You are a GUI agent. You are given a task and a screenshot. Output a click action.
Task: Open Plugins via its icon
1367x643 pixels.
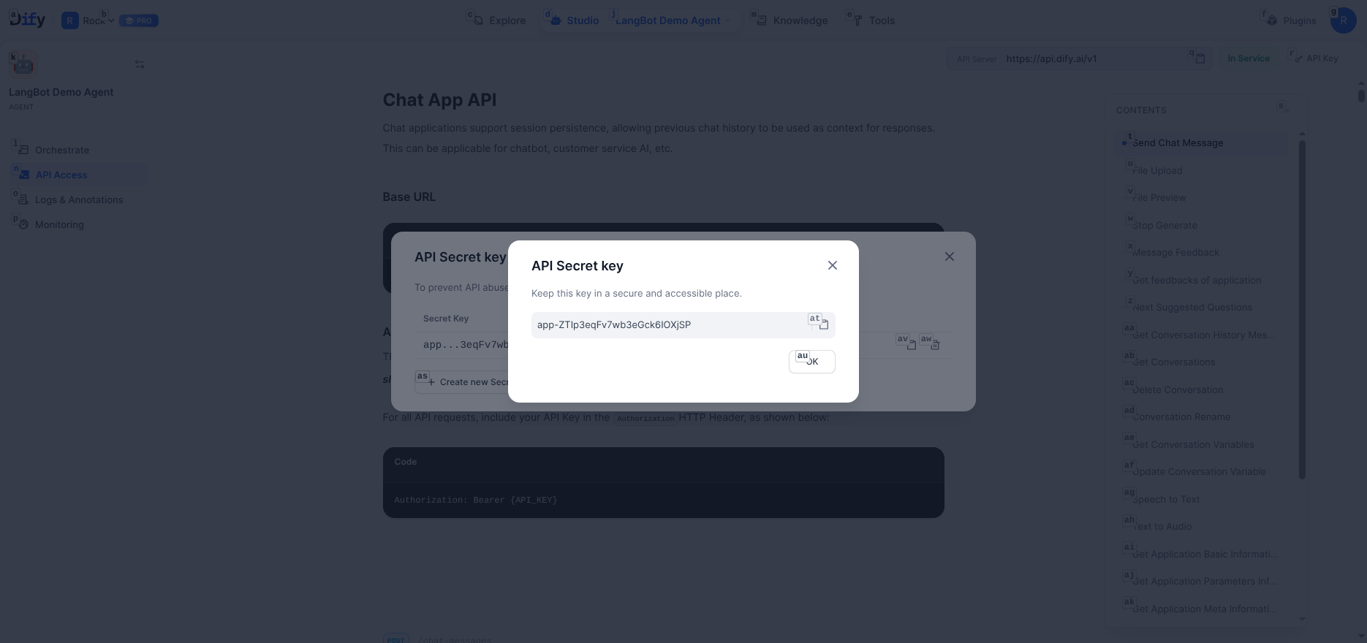[x=1271, y=20]
